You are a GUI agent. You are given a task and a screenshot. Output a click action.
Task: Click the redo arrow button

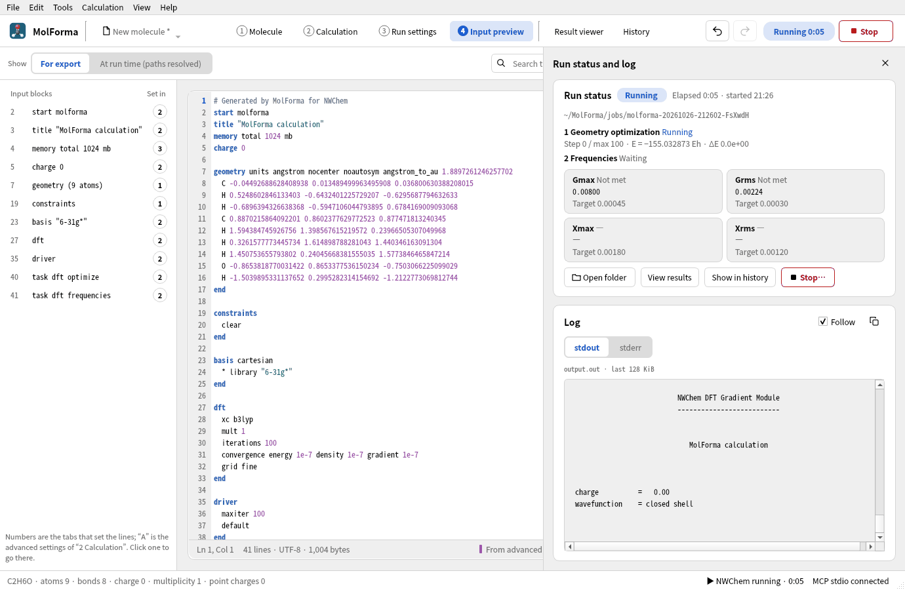745,31
